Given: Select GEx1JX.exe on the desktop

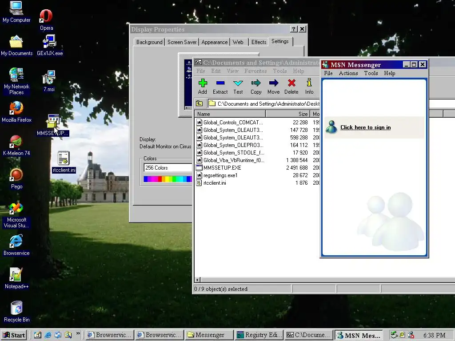Looking at the screenshot, I should 50,45.
